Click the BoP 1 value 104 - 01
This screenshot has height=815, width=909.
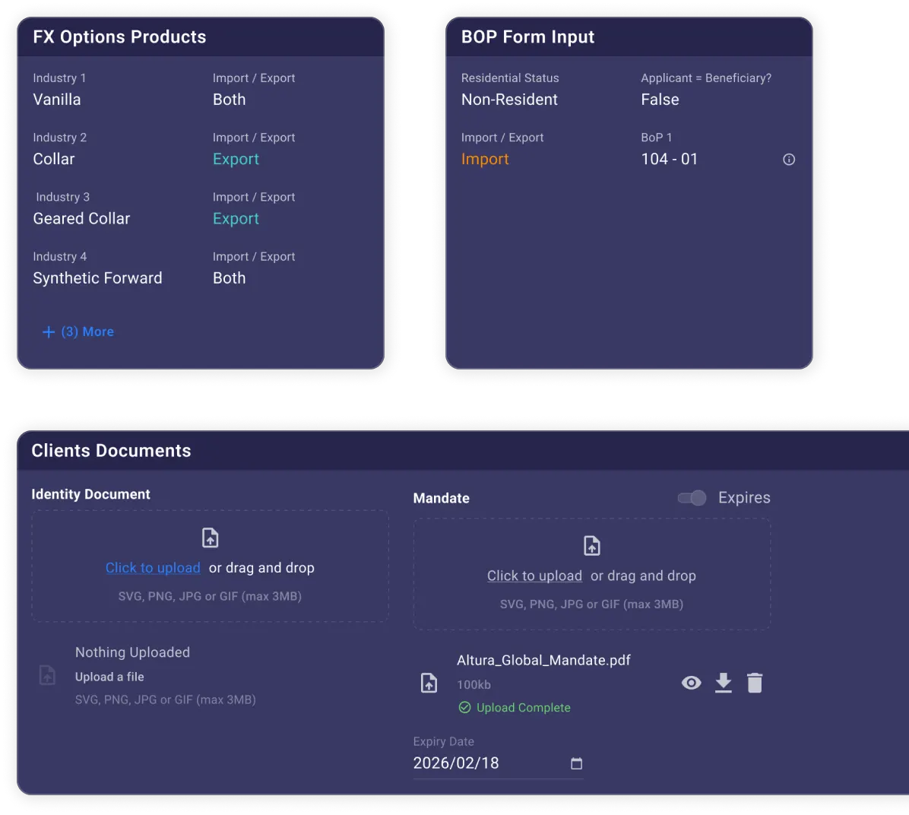(669, 160)
